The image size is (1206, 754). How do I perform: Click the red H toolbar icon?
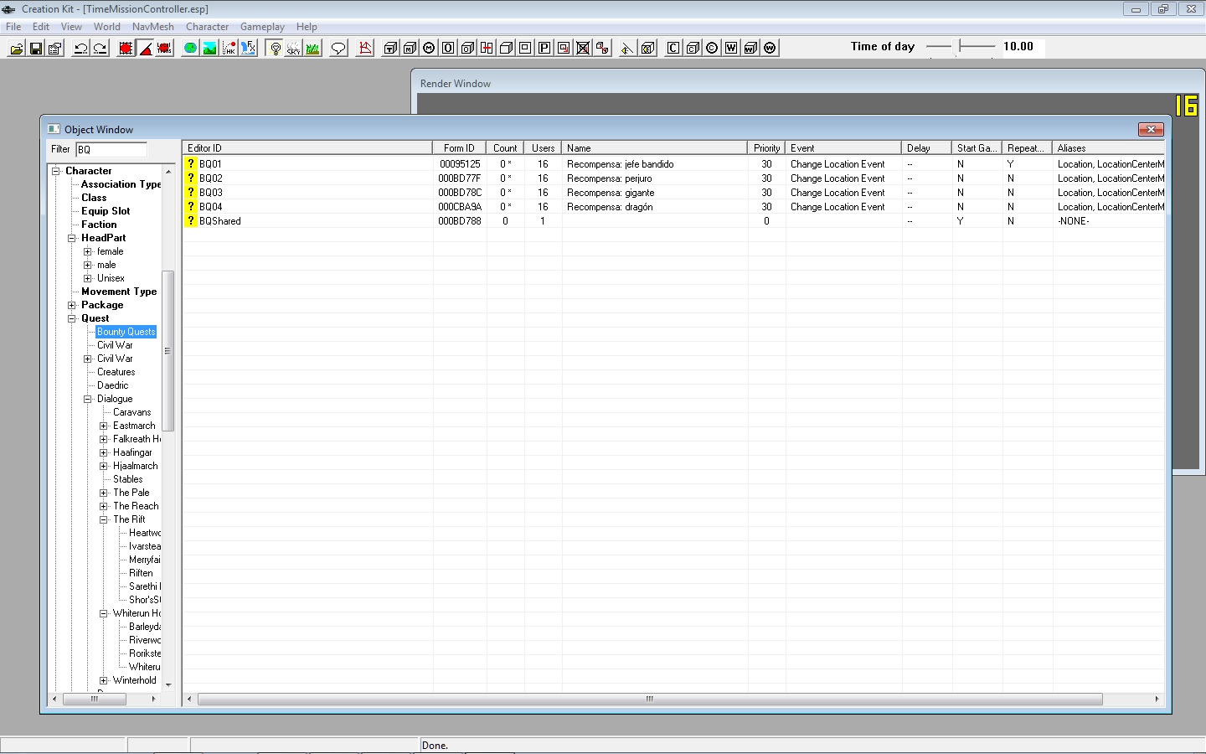[487, 48]
